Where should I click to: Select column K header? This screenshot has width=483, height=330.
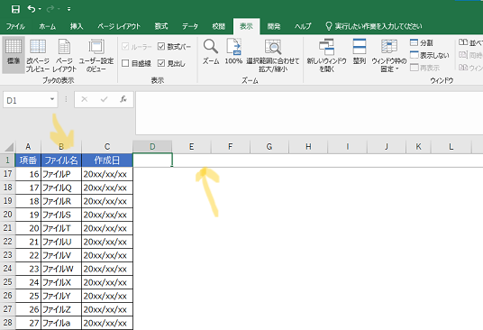418,147
